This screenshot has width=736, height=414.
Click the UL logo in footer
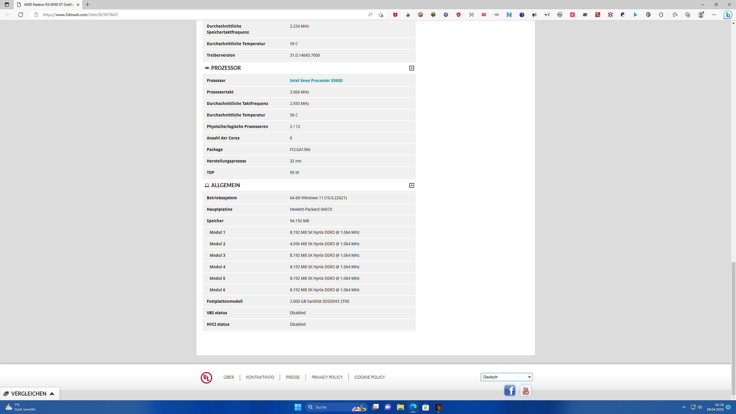(206, 377)
